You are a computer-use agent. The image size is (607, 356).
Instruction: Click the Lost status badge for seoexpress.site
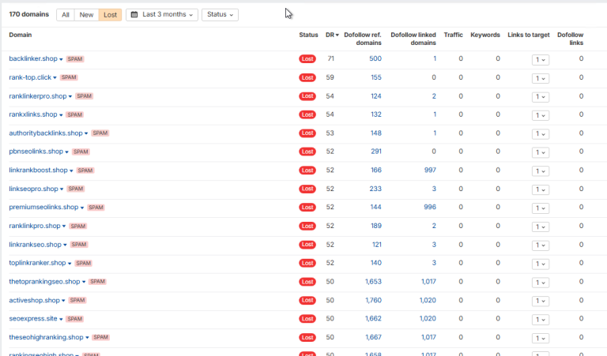pos(307,319)
